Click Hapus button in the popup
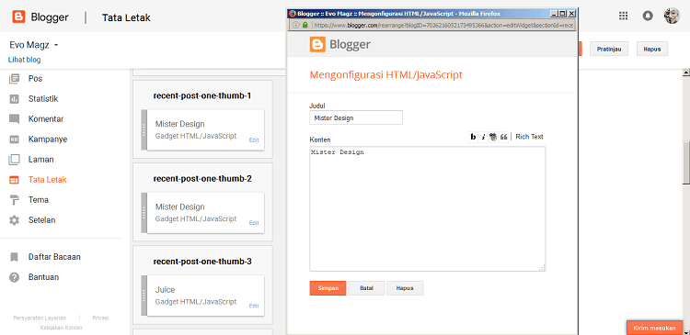 (x=405, y=288)
